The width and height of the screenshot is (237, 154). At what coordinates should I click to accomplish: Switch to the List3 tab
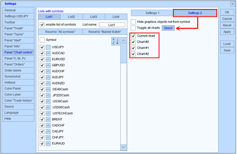click(x=94, y=17)
